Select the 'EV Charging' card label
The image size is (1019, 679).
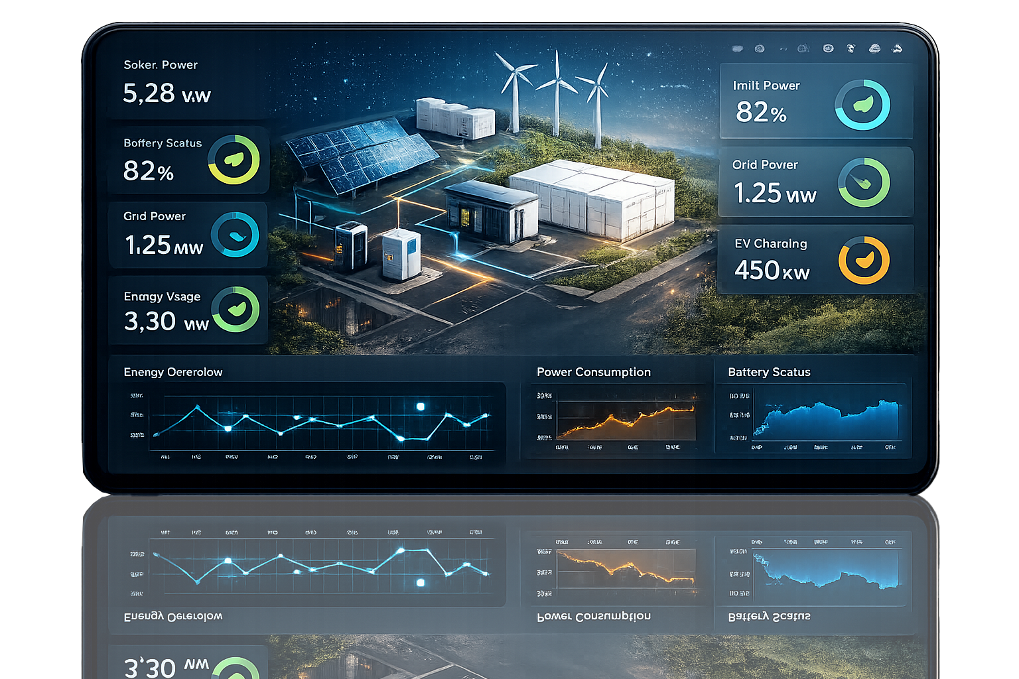[x=771, y=244]
